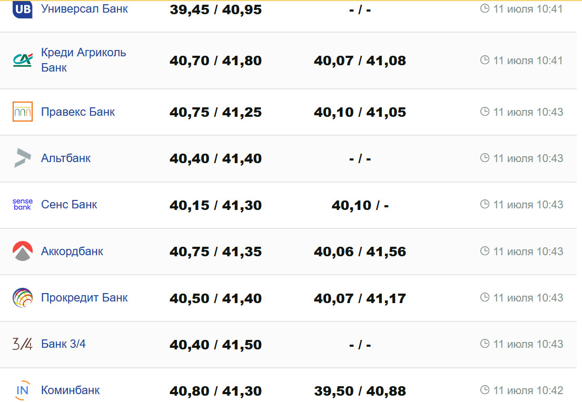Screen dimensions: 582x402
Task: Open the Универсал Банк link
Action: [84, 9]
